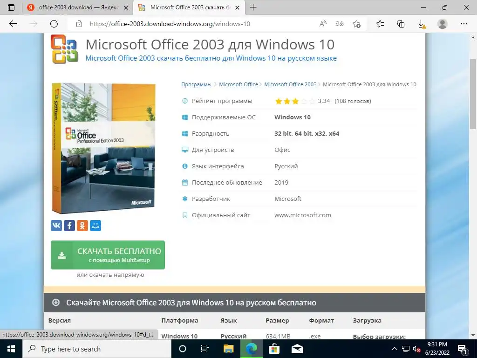
Task: Open the Программы breadcrumb link
Action: tap(196, 84)
